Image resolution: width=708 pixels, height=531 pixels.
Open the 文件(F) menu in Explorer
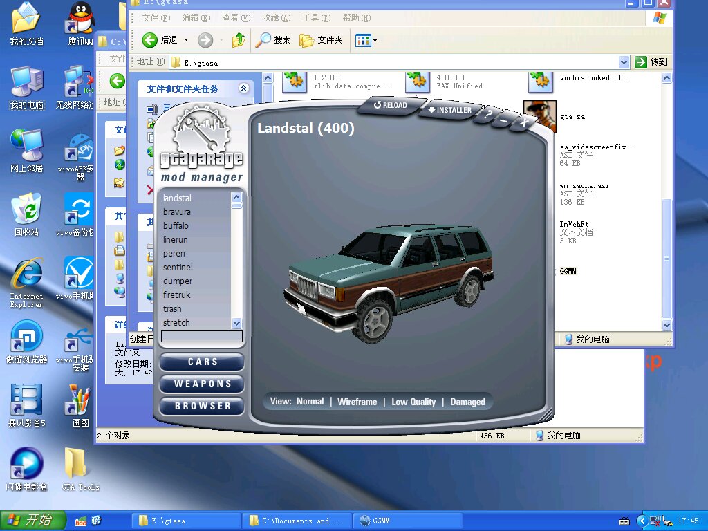(x=156, y=17)
